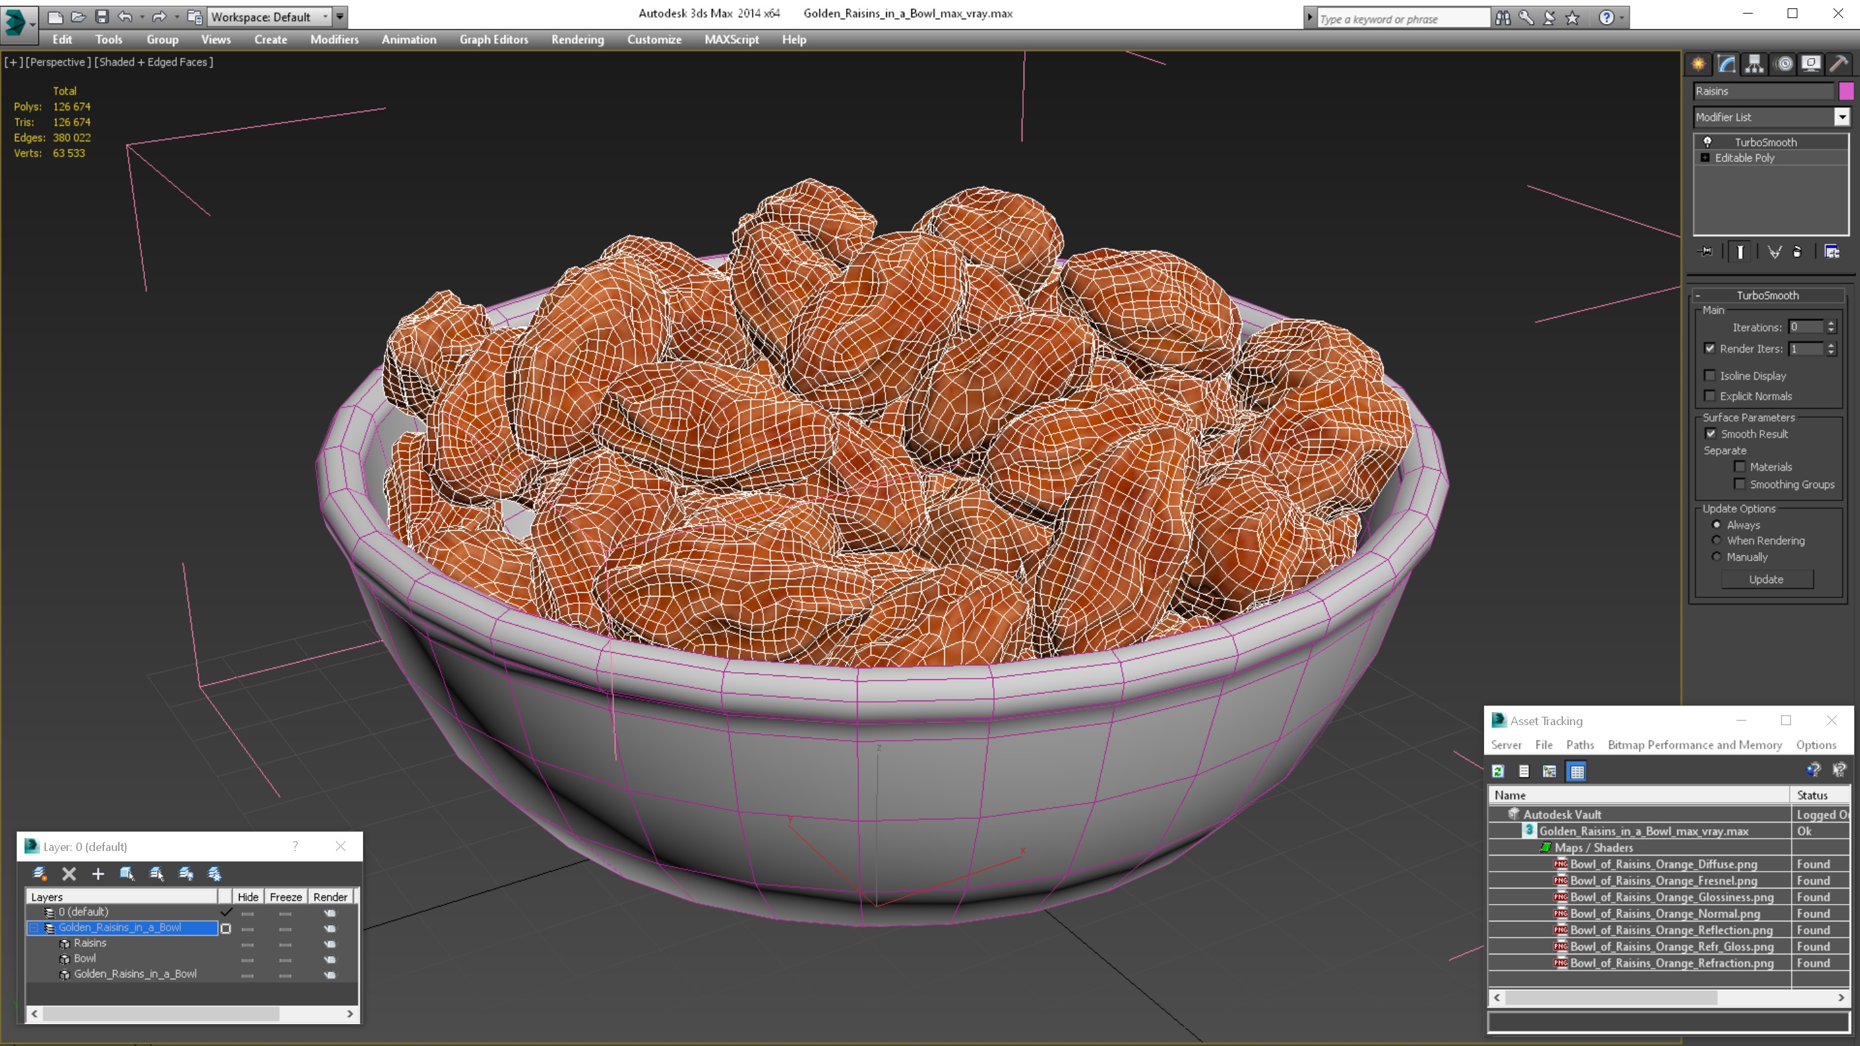This screenshot has height=1046, width=1860.
Task: Click the list view icon in Asset Tracking
Action: pos(1524,770)
